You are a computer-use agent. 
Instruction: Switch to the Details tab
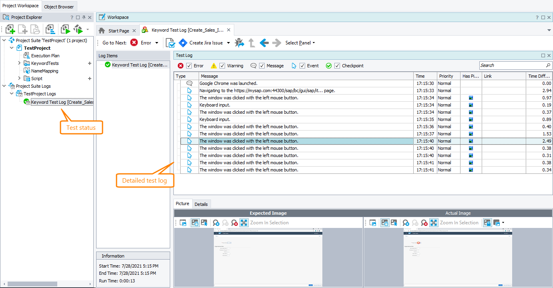point(201,204)
